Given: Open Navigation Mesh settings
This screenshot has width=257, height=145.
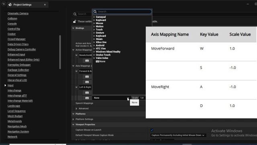Looking at the screenshot, I should [17, 126].
